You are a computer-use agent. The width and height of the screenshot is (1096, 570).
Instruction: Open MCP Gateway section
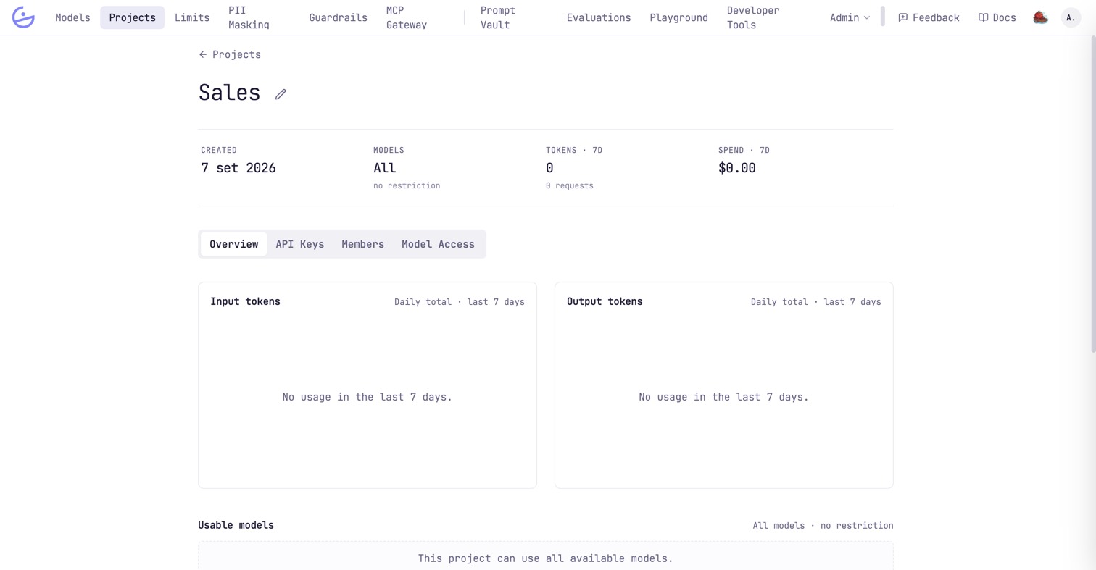tap(406, 17)
